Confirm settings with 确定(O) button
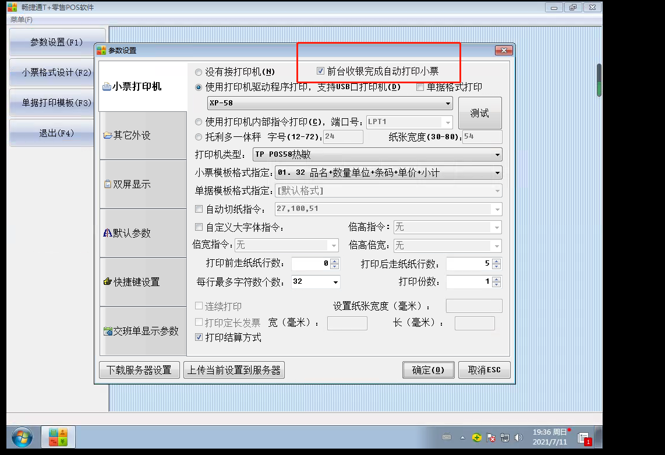The height and width of the screenshot is (455, 665). pos(429,370)
